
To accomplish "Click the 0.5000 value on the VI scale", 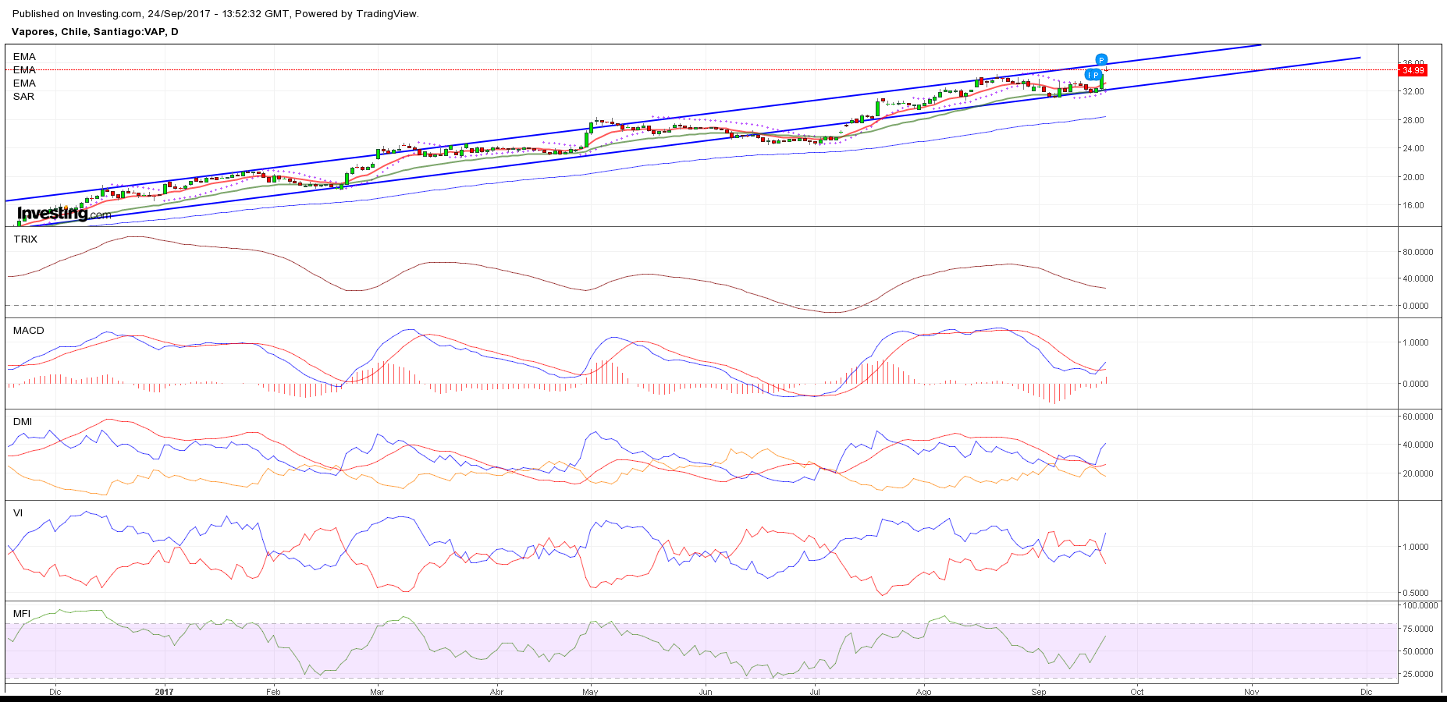I will click(1416, 593).
